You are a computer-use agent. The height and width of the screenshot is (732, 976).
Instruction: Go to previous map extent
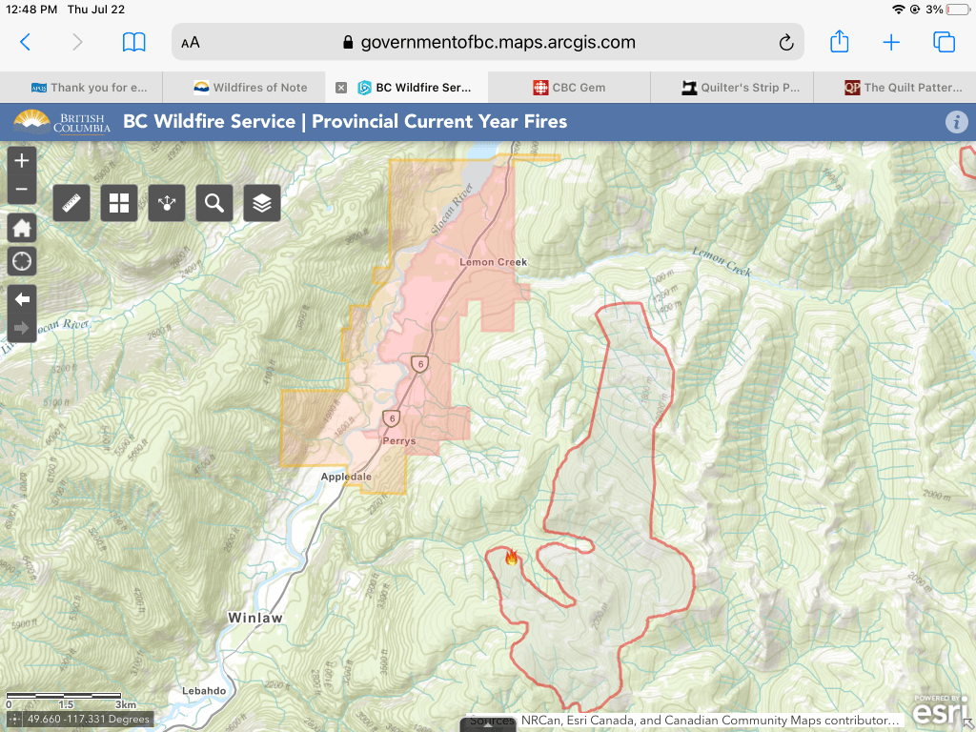(22, 299)
